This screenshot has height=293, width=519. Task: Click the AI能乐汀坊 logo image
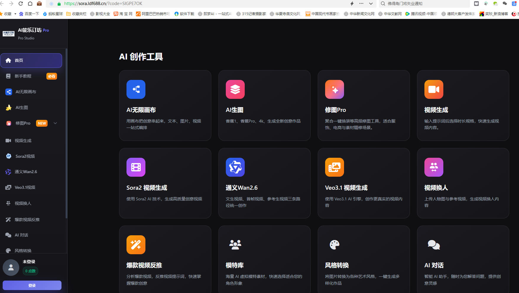[x=9, y=34]
